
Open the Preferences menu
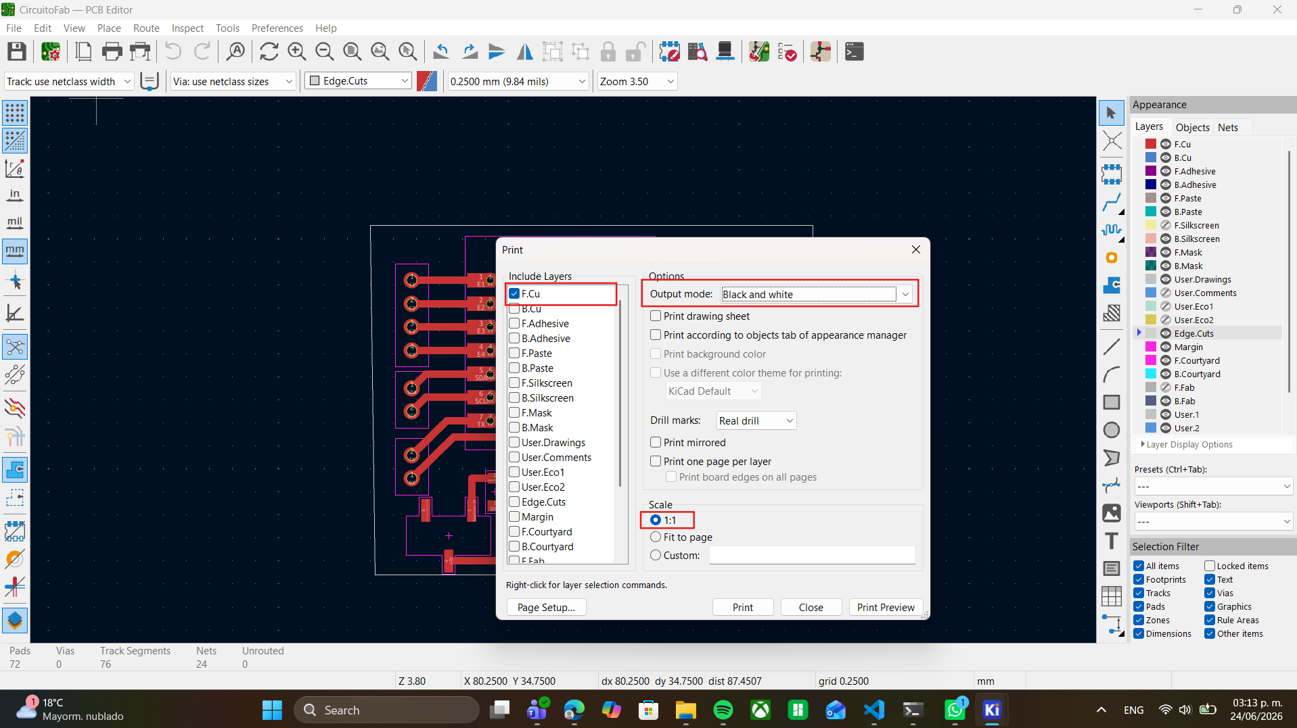click(x=277, y=28)
